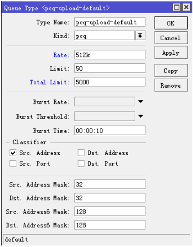Maximize the Queue Type window
Viewport: 193px width, 247px height.
point(177,7)
